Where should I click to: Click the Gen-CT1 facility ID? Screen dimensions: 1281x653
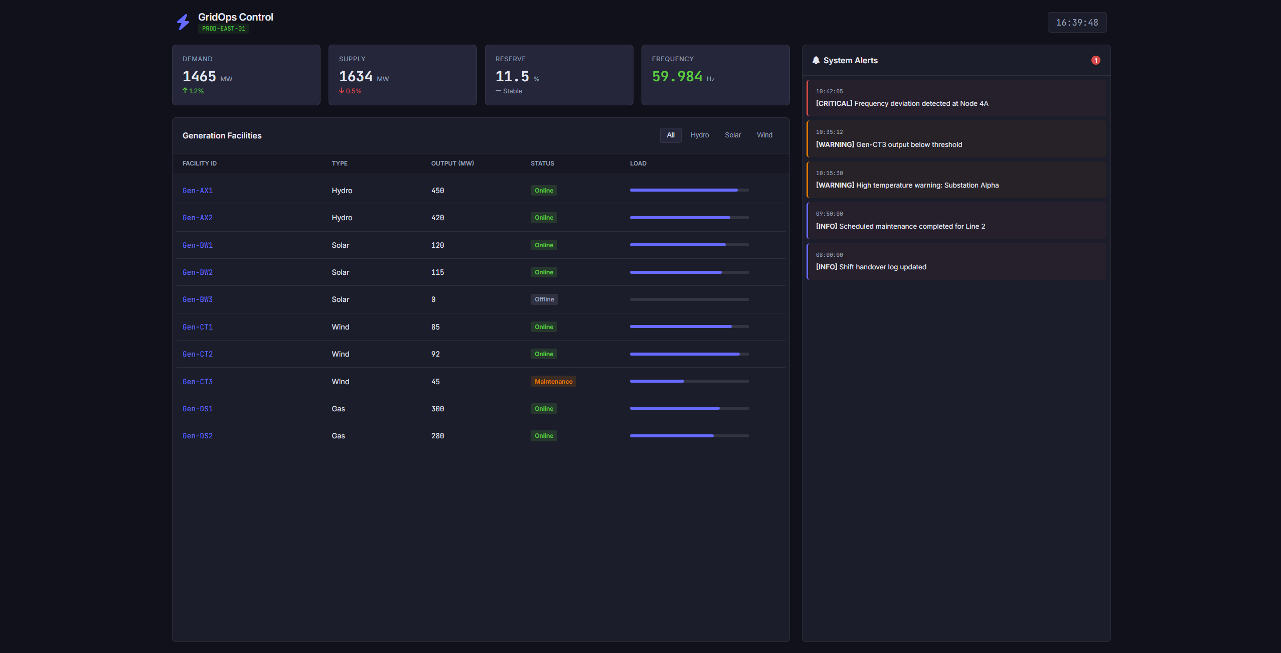tap(198, 327)
